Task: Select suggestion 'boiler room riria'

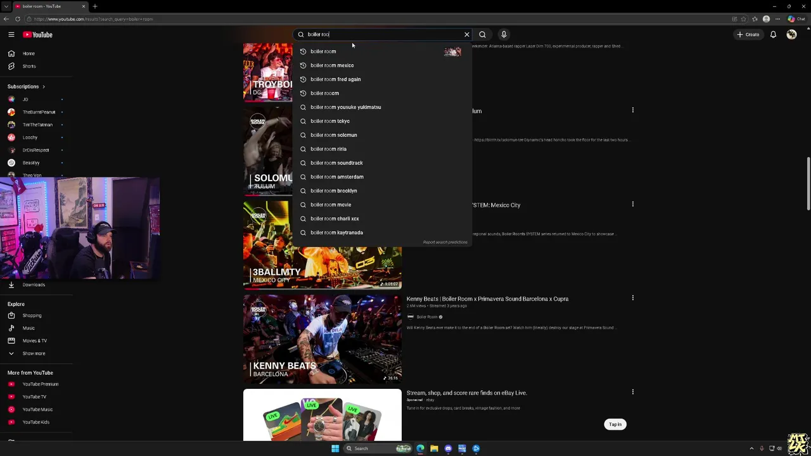Action: pyautogui.click(x=382, y=149)
